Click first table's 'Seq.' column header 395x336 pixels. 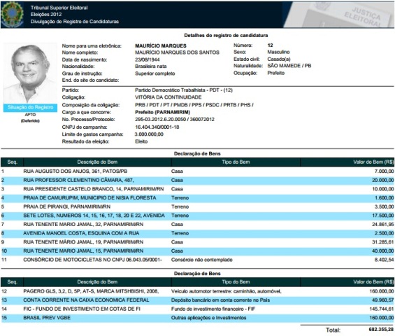[x=13, y=162]
